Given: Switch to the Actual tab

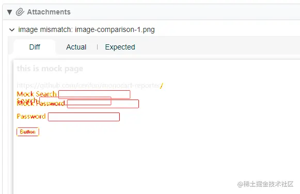Looking at the screenshot, I should (x=76, y=47).
